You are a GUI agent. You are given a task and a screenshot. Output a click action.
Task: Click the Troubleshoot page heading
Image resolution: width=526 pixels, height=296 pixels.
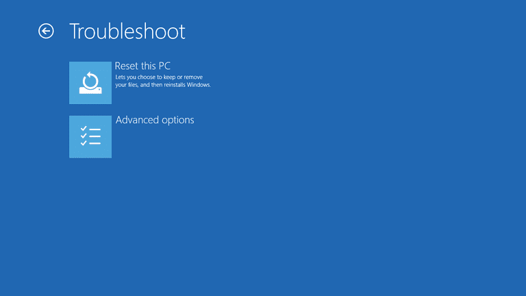click(127, 32)
